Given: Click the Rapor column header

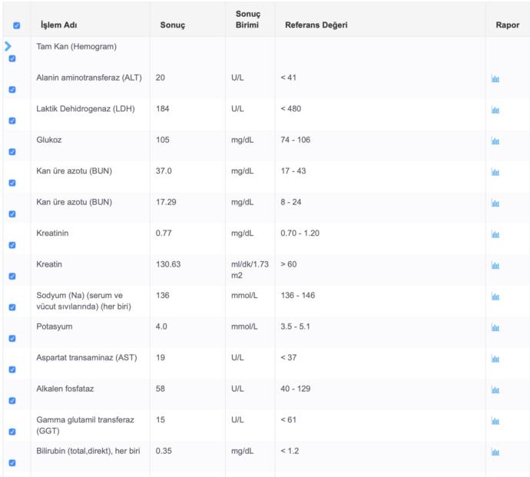Looking at the screenshot, I should pyautogui.click(x=508, y=25).
